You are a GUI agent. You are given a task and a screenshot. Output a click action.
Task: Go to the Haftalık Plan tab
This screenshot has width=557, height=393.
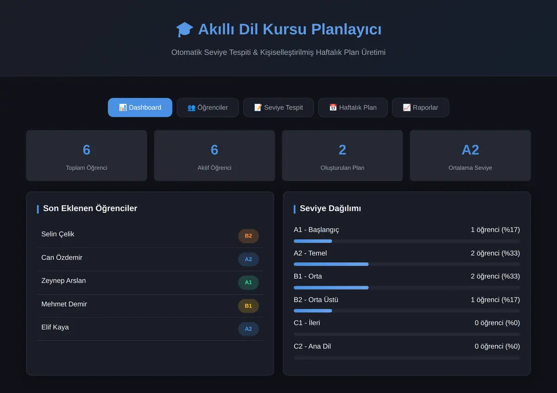(x=353, y=107)
